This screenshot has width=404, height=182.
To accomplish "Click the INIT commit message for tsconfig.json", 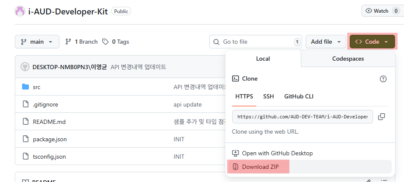I will pyautogui.click(x=179, y=157).
